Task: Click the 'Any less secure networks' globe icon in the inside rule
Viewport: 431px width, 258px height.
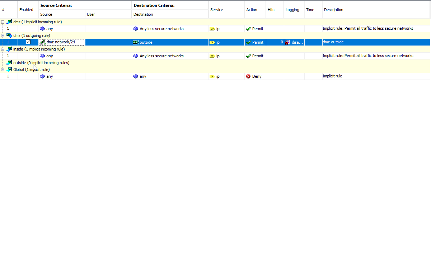Action: point(136,56)
